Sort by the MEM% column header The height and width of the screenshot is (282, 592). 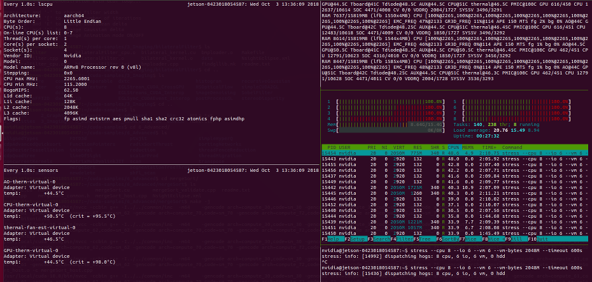(x=468, y=147)
